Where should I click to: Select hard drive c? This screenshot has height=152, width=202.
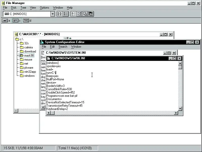[16, 21]
